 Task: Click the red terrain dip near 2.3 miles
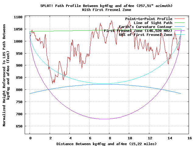[x=53, y=83]
